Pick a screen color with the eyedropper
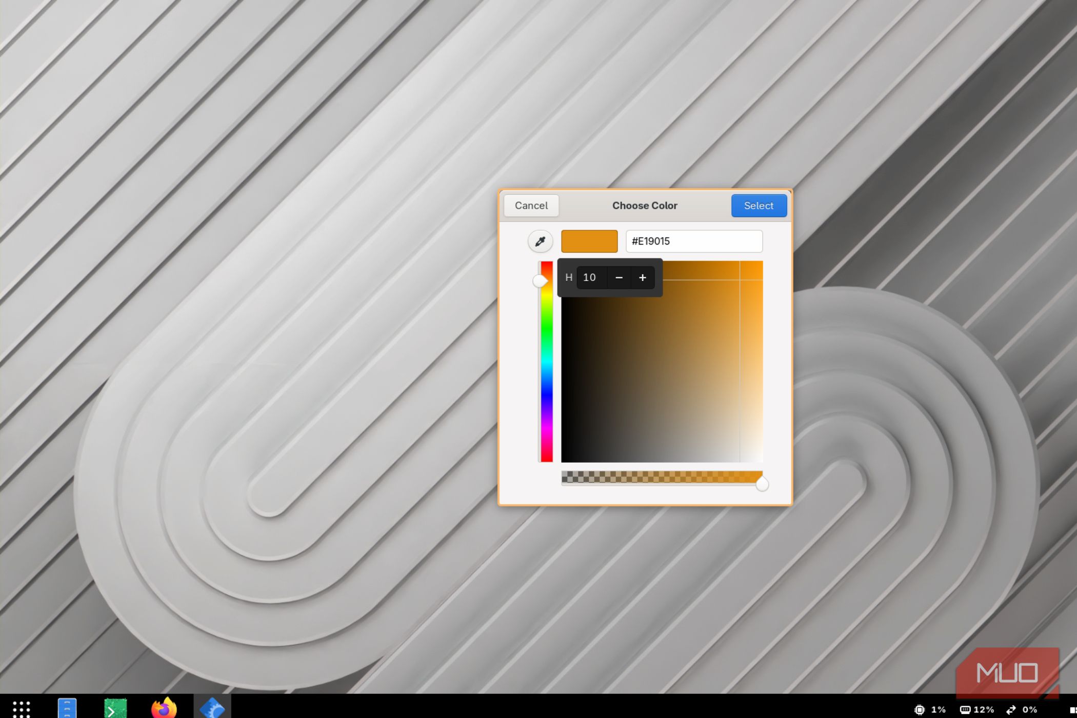The width and height of the screenshot is (1077, 718). [540, 241]
